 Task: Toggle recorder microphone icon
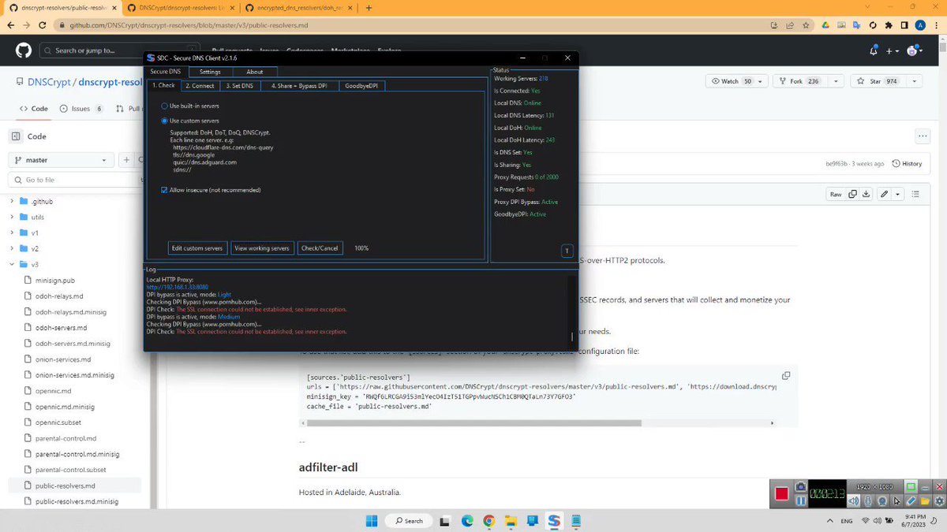868,500
